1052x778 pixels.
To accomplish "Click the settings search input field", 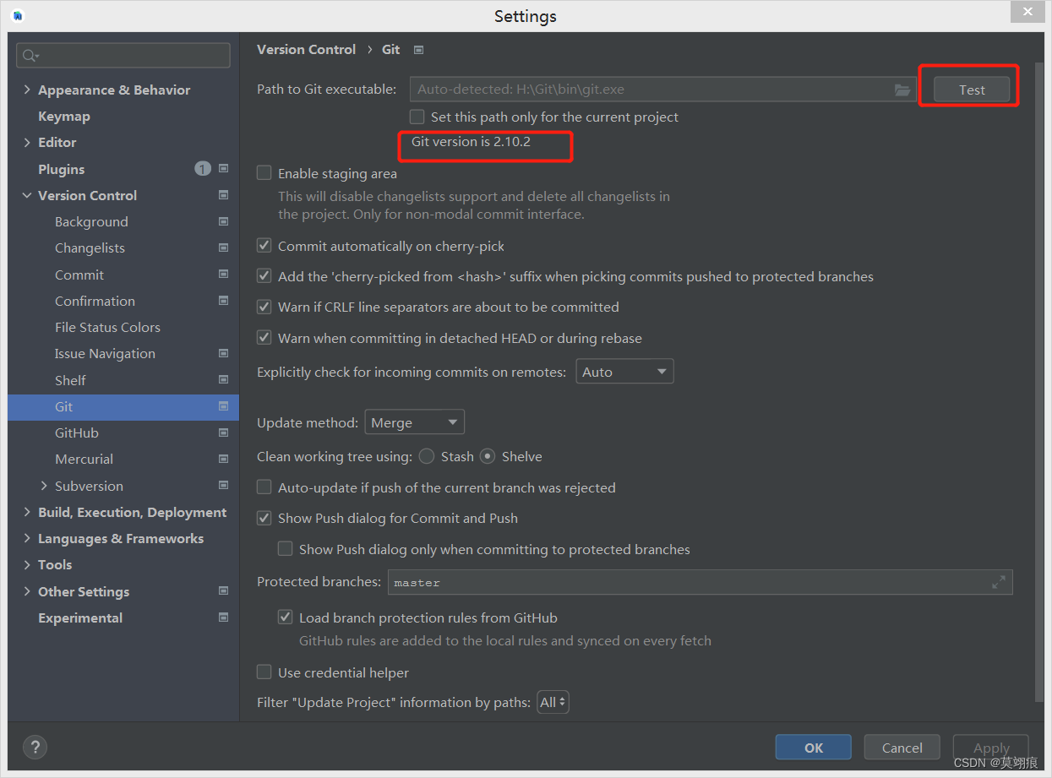I will coord(123,56).
